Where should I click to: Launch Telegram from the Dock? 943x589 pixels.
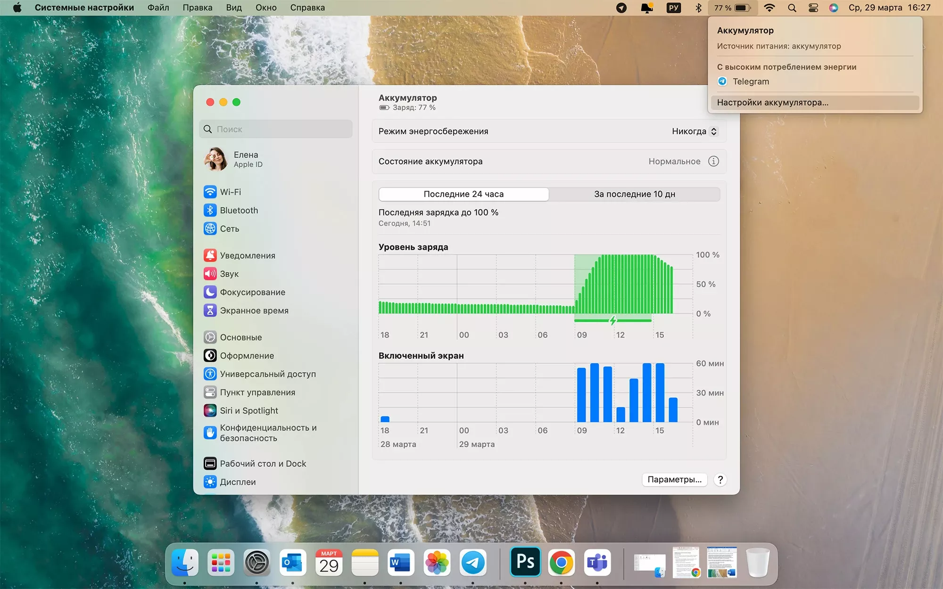(x=473, y=563)
